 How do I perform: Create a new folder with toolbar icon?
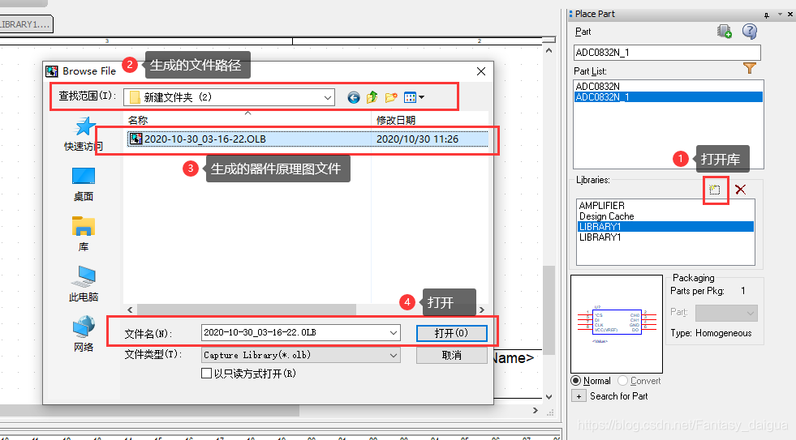click(391, 97)
